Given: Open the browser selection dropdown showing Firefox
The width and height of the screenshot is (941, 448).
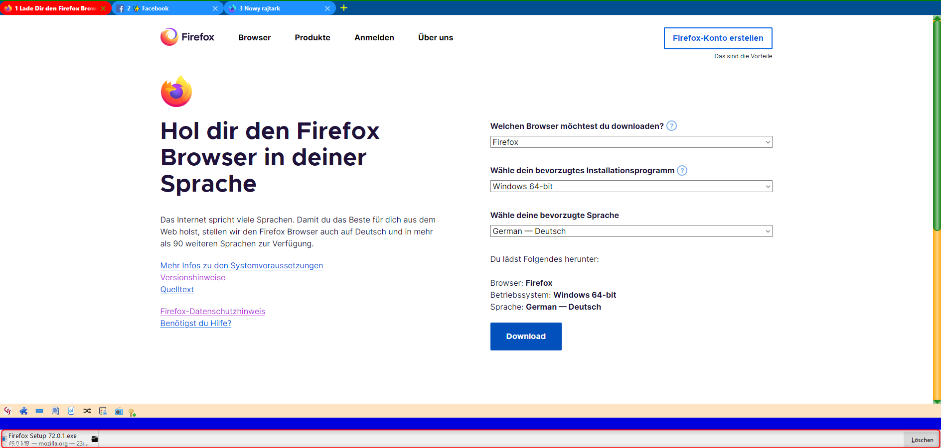Looking at the screenshot, I should pos(631,142).
